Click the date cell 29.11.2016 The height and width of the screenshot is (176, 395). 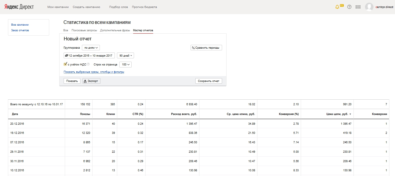[18, 152]
